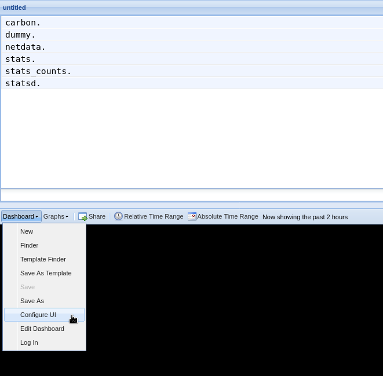
Task: Select the dummy. metric row
Action: 192,35
